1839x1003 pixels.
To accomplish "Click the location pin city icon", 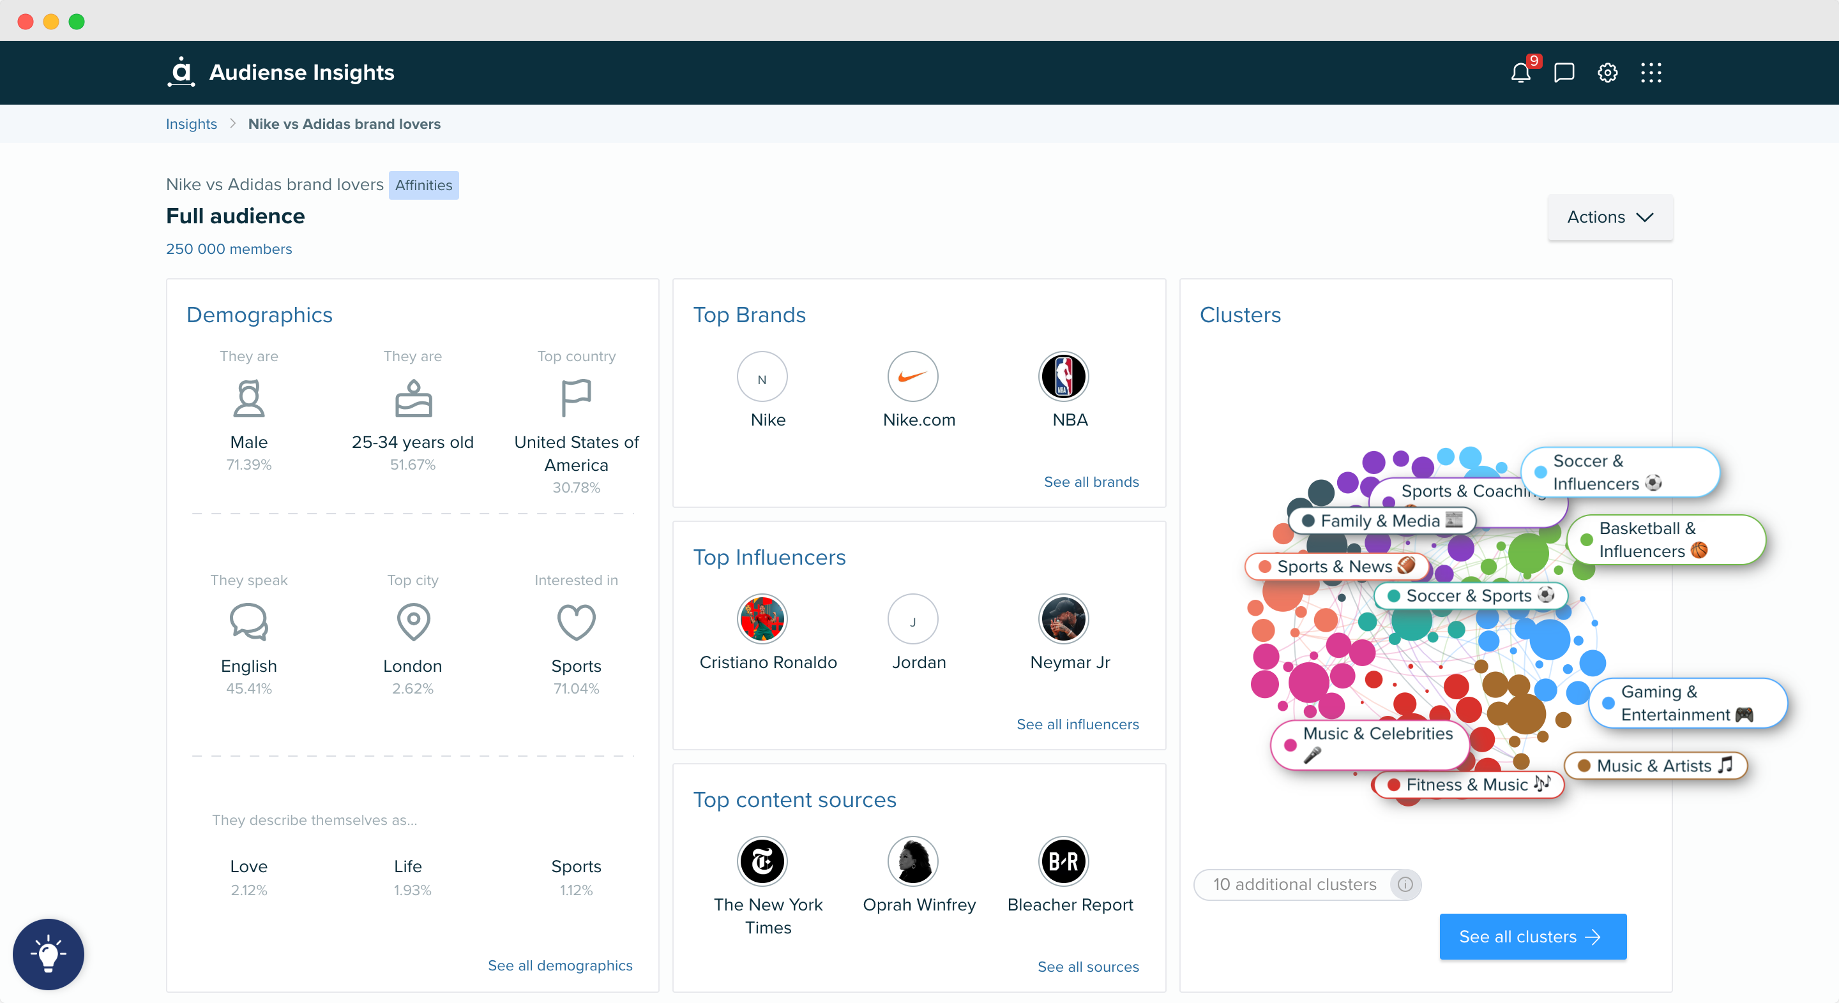I will [x=412, y=621].
